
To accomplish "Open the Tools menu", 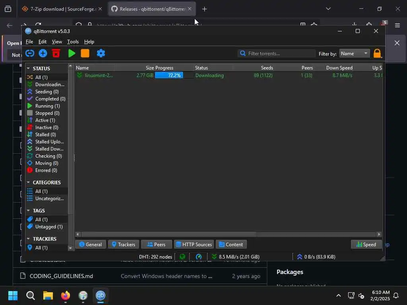I will click(73, 42).
